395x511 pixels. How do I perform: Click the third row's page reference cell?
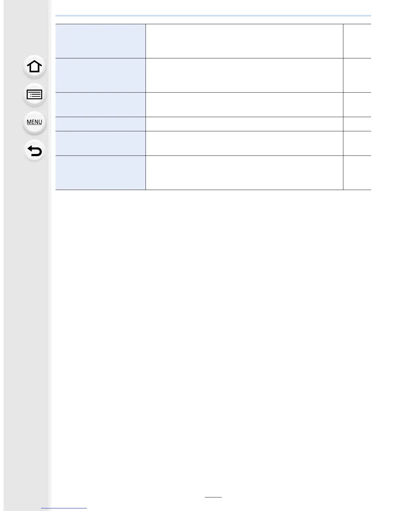[x=357, y=105]
